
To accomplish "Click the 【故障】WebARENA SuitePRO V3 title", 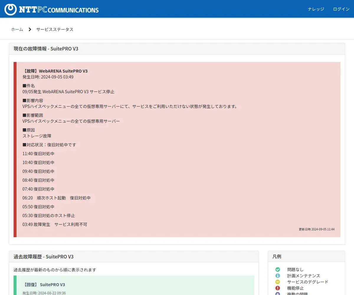I will (x=55, y=71).
